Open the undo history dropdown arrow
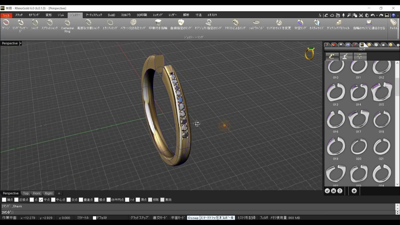Viewport: 400px width, 225px height. coord(377,15)
